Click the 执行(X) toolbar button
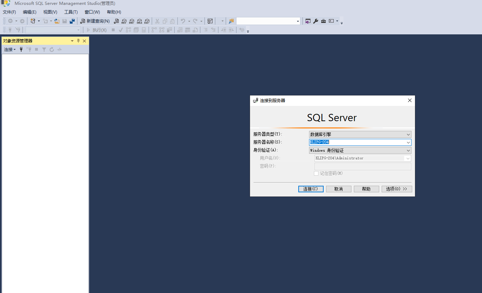 [97, 30]
